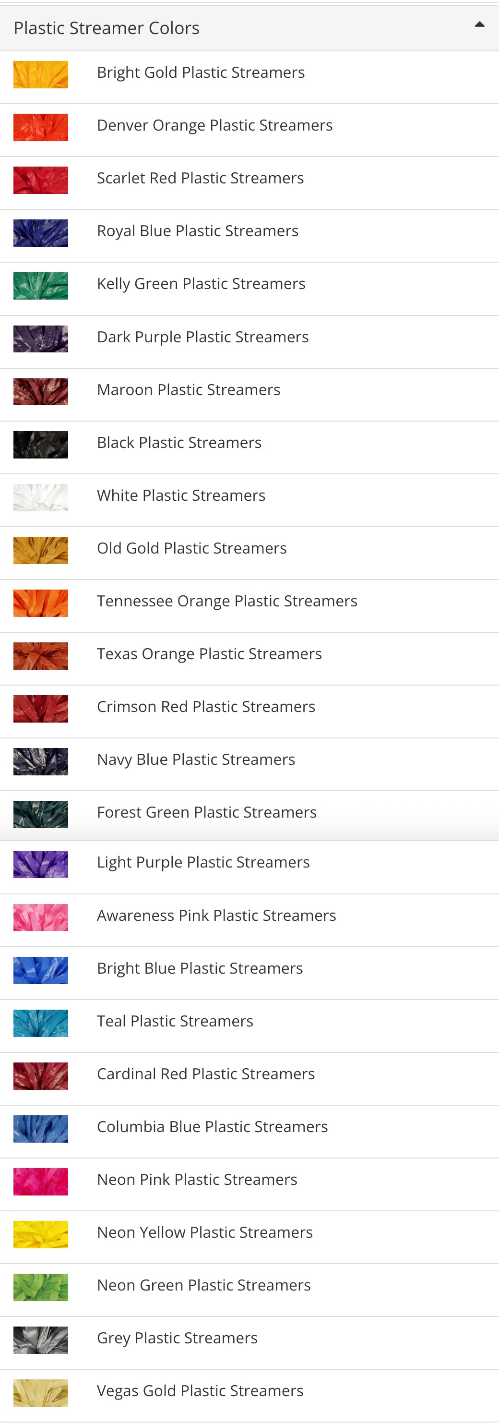Click the Vegas Gold swatch thumbnail
This screenshot has height=1424, width=499.
point(41,1393)
